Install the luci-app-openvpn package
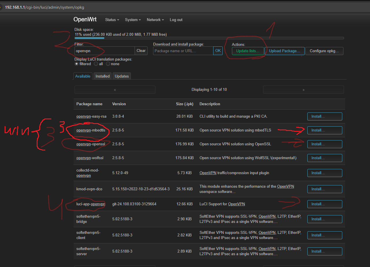 [x=324, y=204]
